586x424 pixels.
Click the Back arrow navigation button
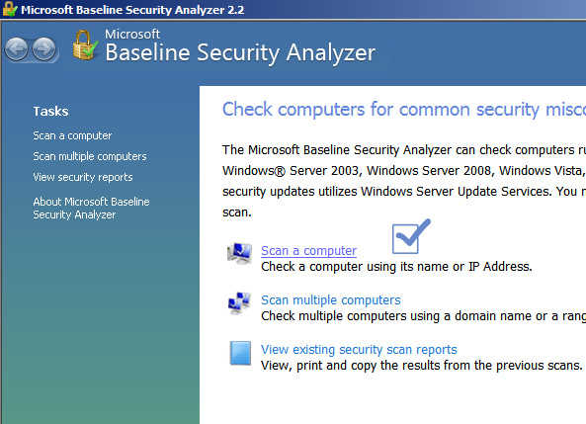coord(17,49)
